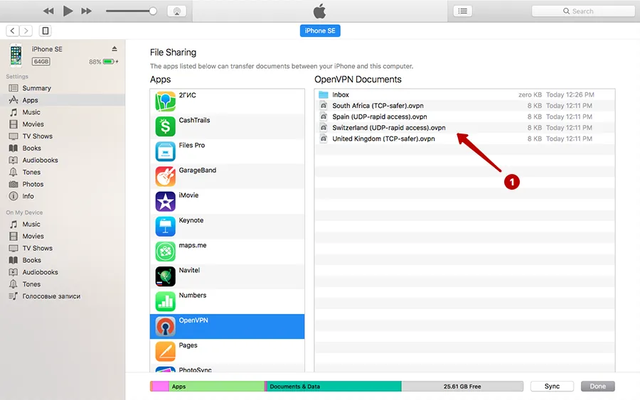Click the Done button
Image resolution: width=640 pixels, height=400 pixels.
pos(597,386)
